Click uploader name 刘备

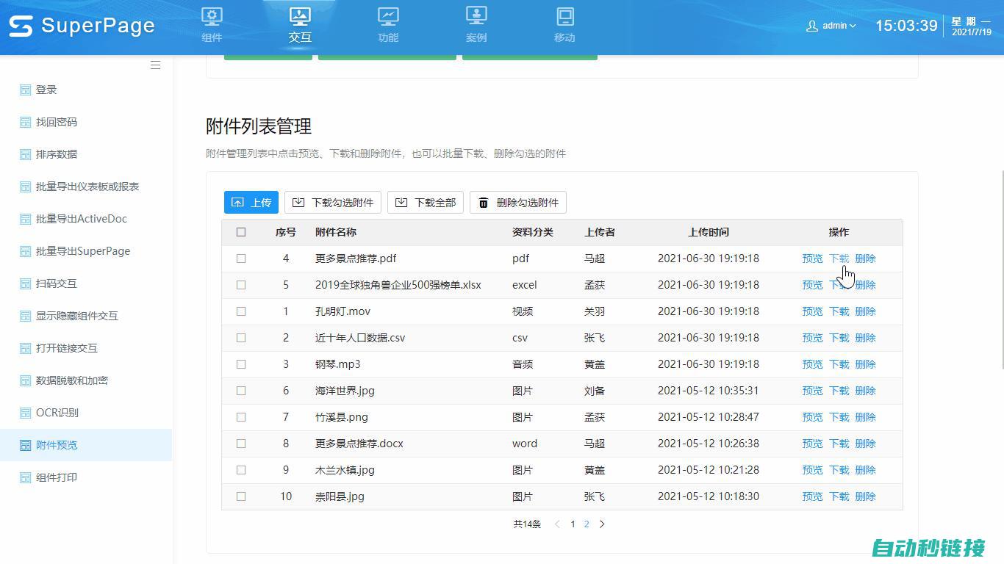tap(595, 391)
